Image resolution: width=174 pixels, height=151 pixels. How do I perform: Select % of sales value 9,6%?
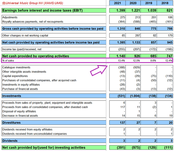pyautogui.click(x=153, y=61)
